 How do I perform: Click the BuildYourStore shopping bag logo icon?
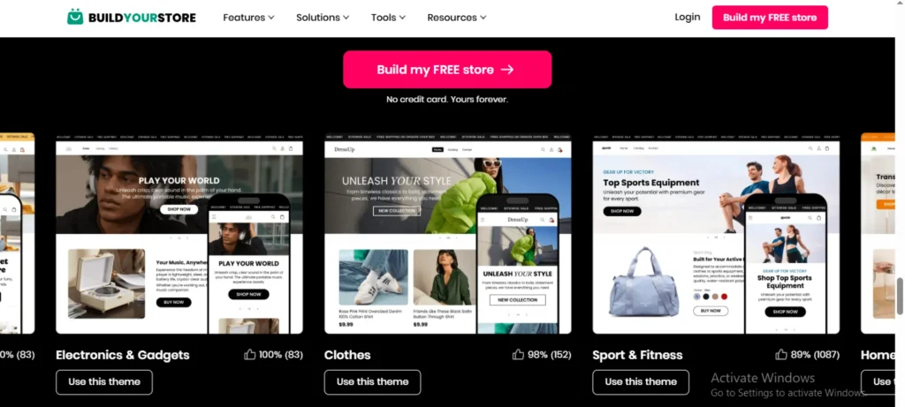pyautogui.click(x=75, y=17)
